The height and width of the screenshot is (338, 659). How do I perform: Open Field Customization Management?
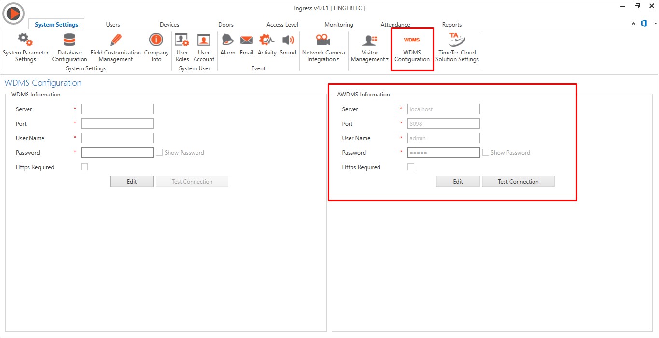pos(116,48)
